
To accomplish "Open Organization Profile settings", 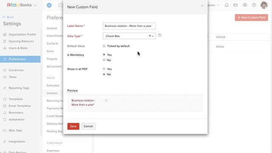I will [x=22, y=34].
